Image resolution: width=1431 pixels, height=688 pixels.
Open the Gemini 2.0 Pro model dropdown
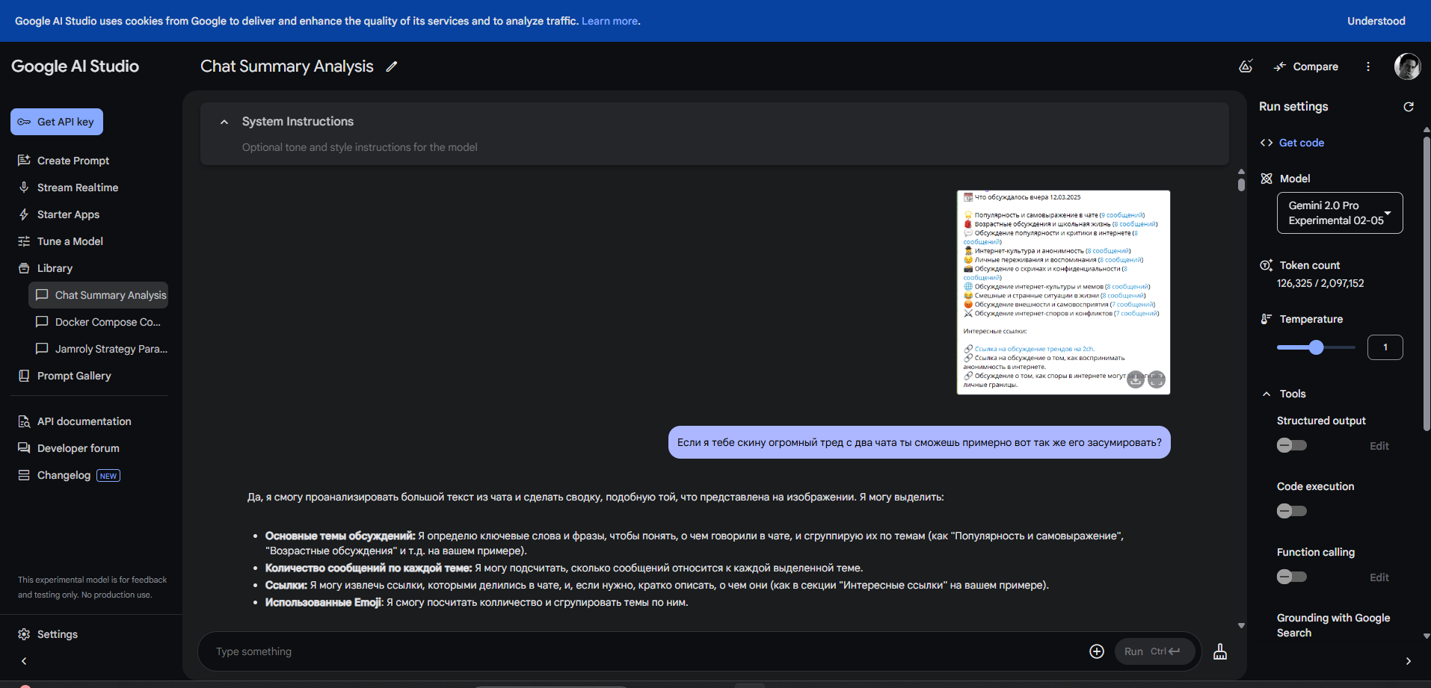1340,213
